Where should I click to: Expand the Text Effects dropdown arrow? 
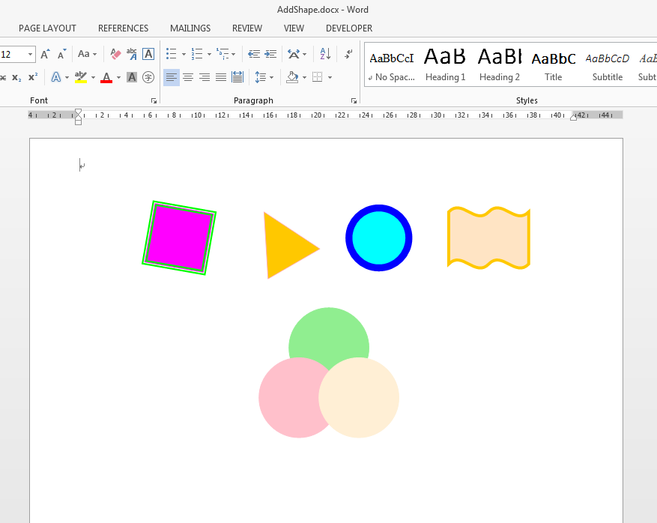pyautogui.click(x=67, y=77)
